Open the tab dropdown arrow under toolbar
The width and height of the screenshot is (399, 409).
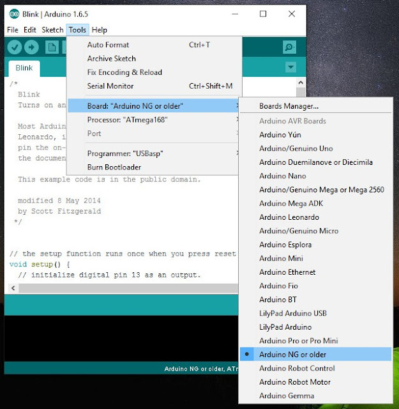(290, 67)
